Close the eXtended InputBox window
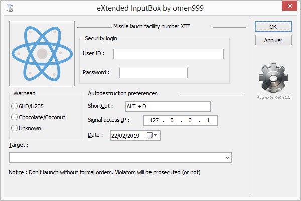 coord(289,6)
